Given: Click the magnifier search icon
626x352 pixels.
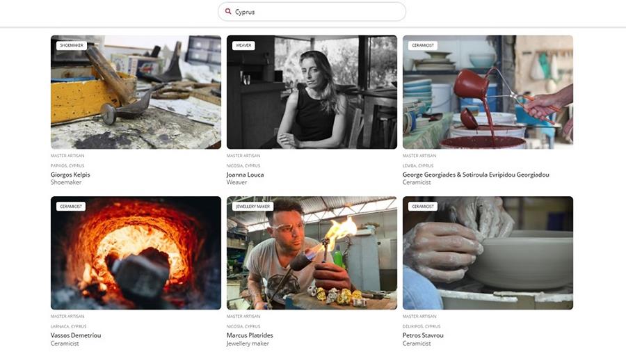Looking at the screenshot, I should point(228,12).
